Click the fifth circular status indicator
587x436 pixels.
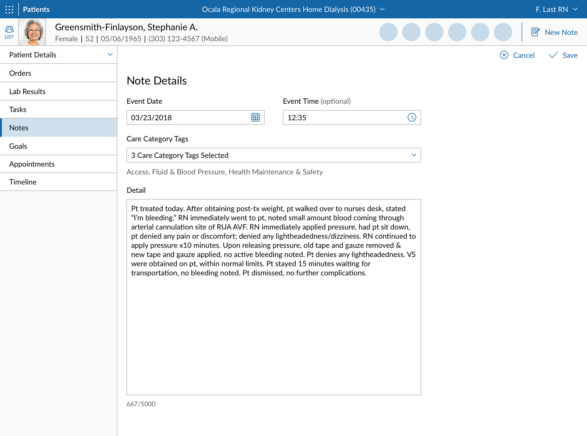click(x=480, y=32)
